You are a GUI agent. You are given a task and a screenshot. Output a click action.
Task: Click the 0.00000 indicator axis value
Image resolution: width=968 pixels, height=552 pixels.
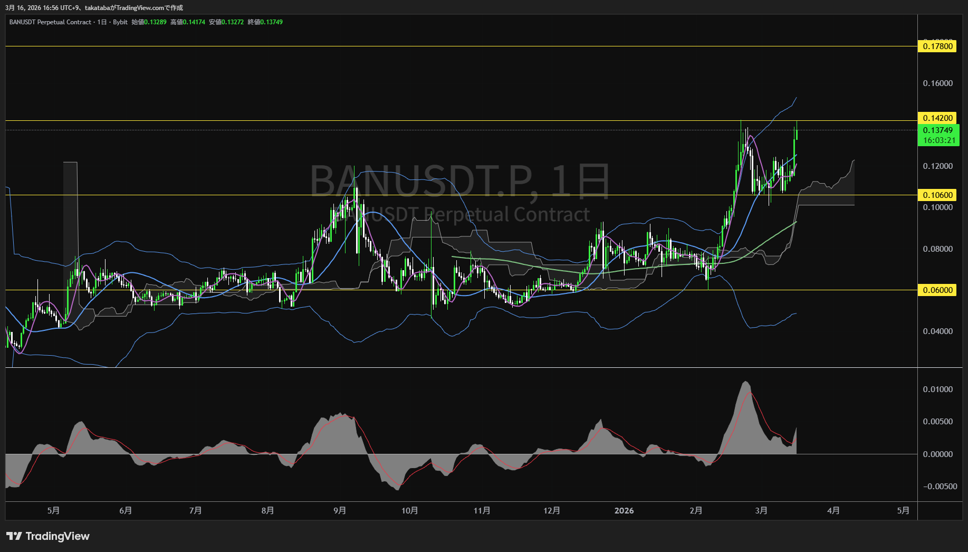click(938, 454)
